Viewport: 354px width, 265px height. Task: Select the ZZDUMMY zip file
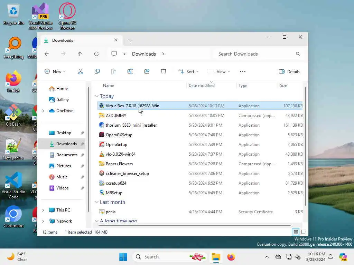[200, 115]
